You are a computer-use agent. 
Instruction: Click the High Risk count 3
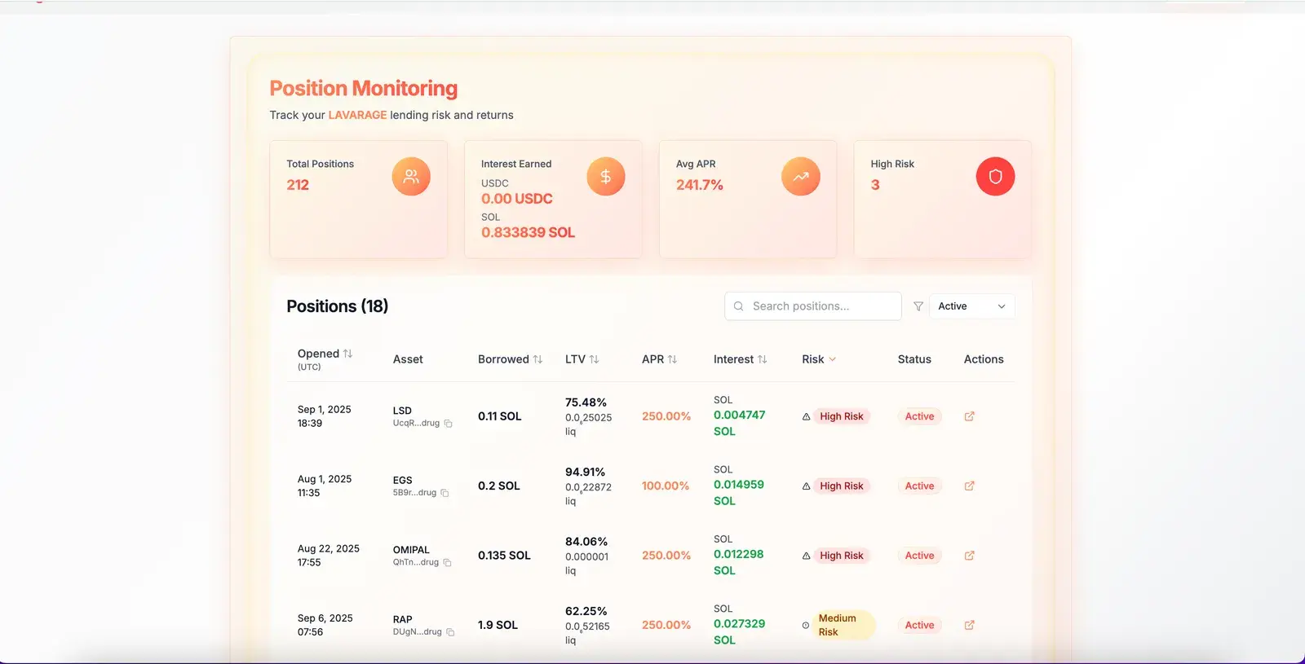[x=875, y=185]
